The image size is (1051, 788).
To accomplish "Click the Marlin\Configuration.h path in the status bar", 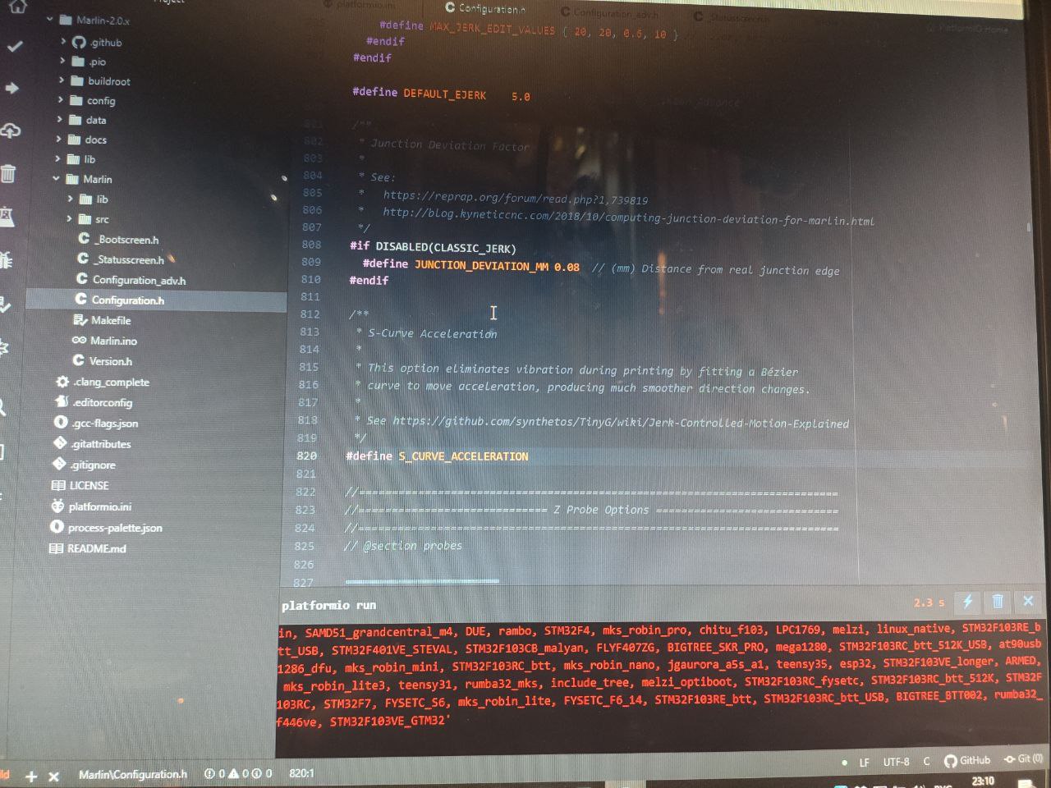I will [133, 774].
